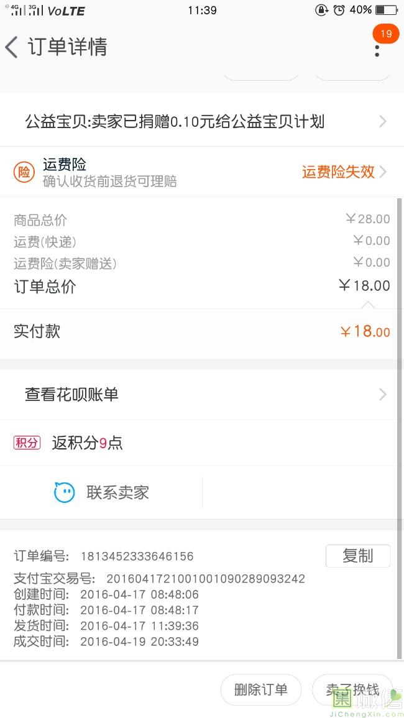
Task: Open the 运费险 shipping insurance entry
Action: pyautogui.click(x=65, y=165)
